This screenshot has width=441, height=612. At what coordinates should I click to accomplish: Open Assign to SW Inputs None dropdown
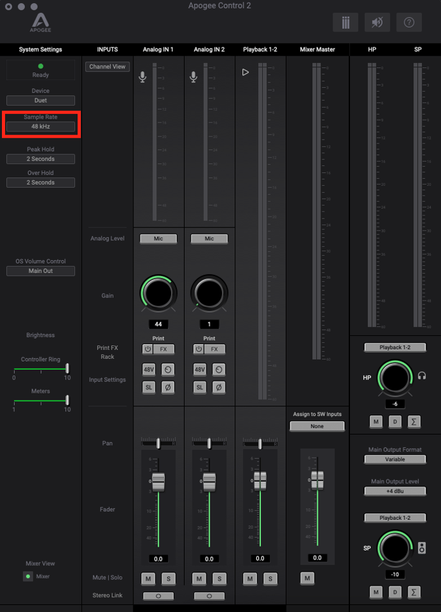click(317, 426)
